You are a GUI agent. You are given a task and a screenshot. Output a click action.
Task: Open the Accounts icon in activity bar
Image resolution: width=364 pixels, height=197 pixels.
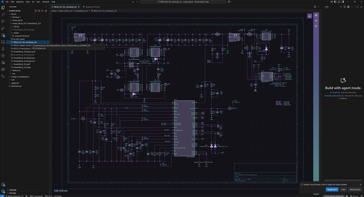[x=3, y=184]
